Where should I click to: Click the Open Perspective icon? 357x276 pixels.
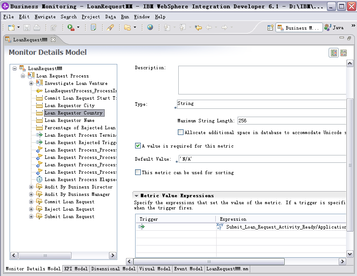pos(271,28)
